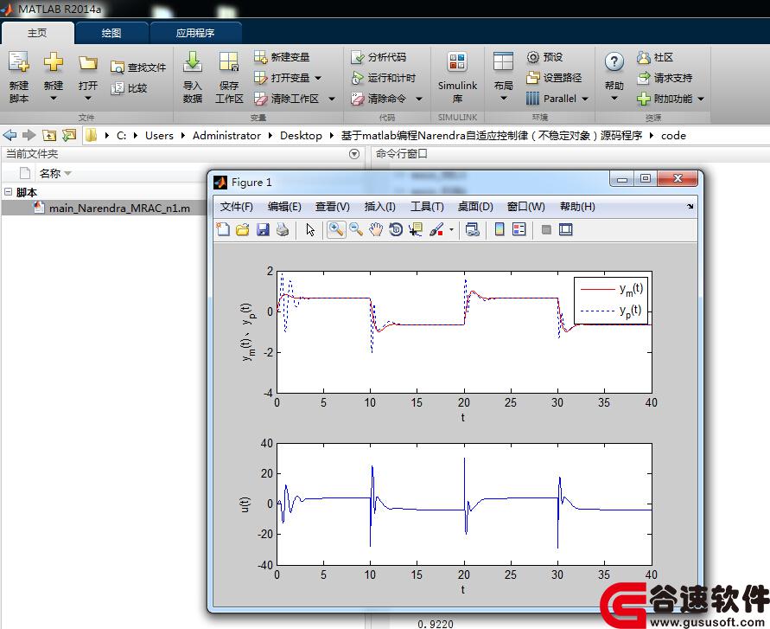
Task: Insert Colorbar from Figure toolbar
Action: click(x=500, y=229)
